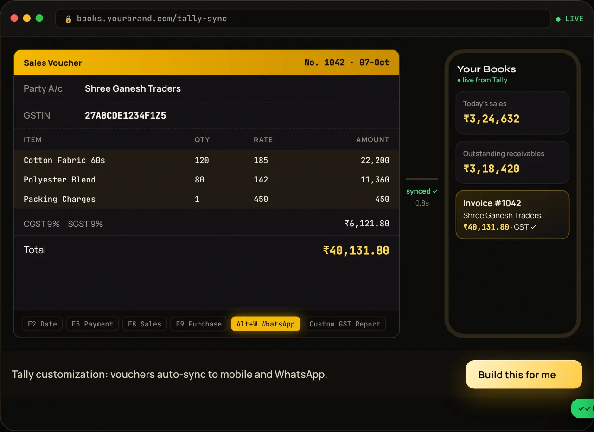
Task: Select Shree Ganesh Traders in the Party A/c row
Action: [133, 88]
